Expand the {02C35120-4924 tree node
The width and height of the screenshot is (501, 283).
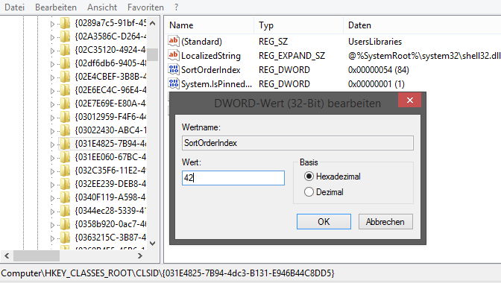tap(52, 51)
